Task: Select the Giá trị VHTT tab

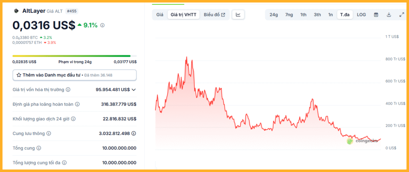Action: 184,15
